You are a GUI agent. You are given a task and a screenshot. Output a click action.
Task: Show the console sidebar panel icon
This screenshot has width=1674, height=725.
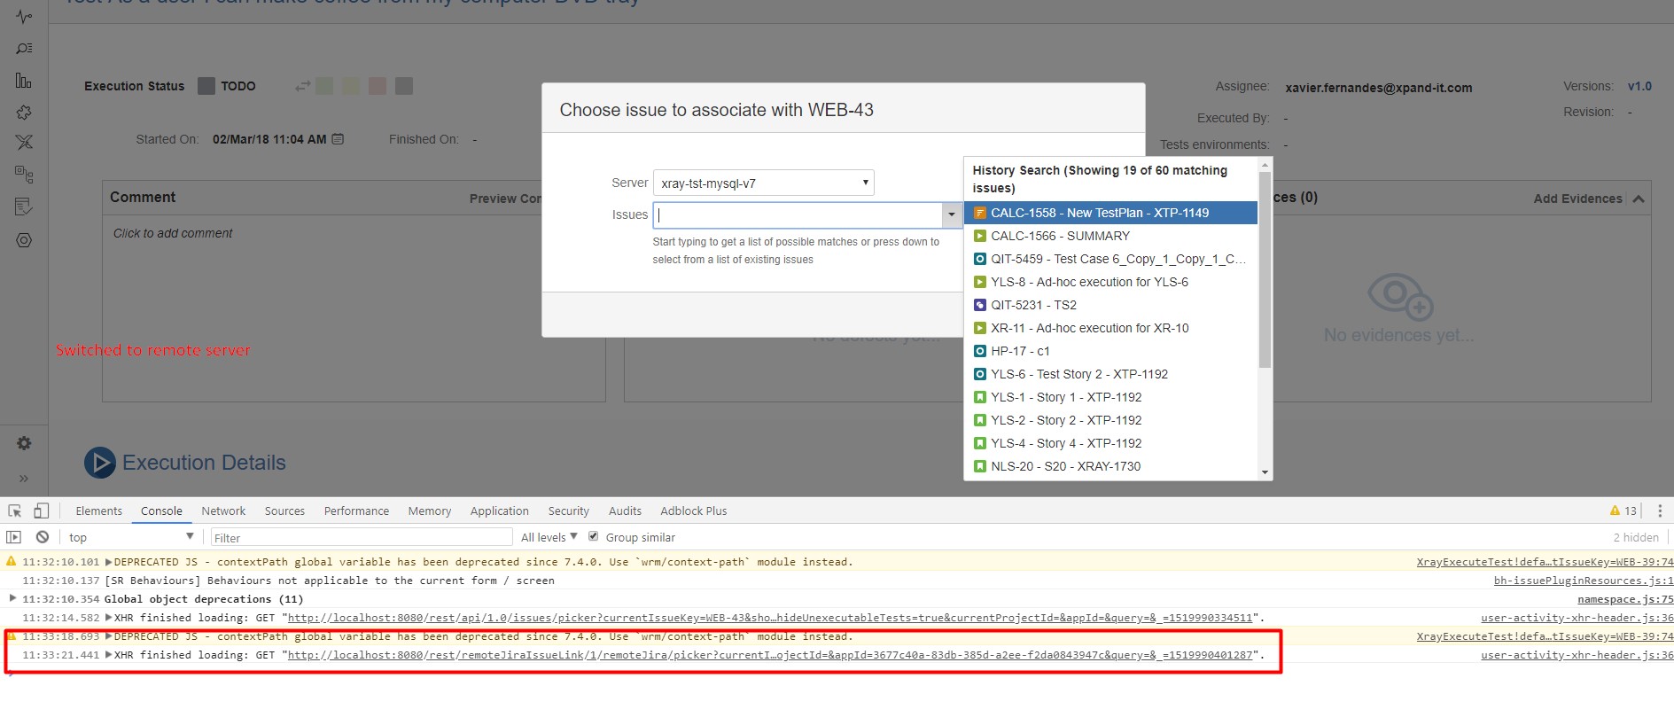[13, 537]
